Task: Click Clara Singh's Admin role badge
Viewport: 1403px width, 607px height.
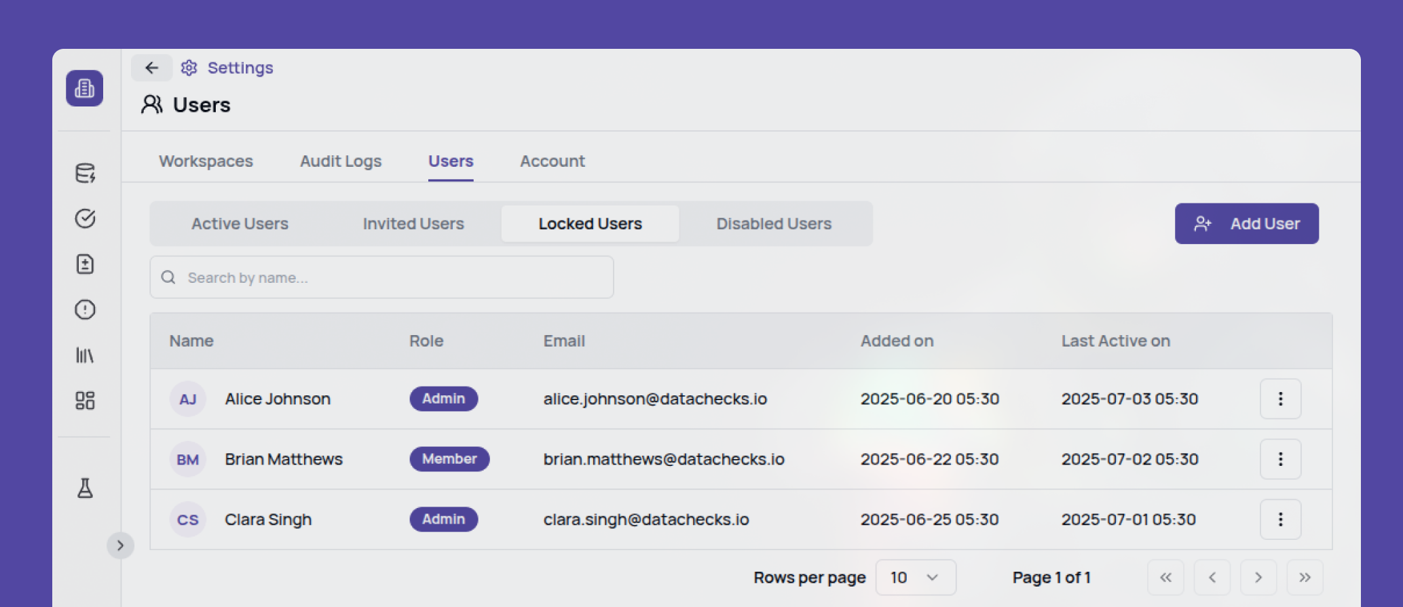Action: tap(444, 520)
